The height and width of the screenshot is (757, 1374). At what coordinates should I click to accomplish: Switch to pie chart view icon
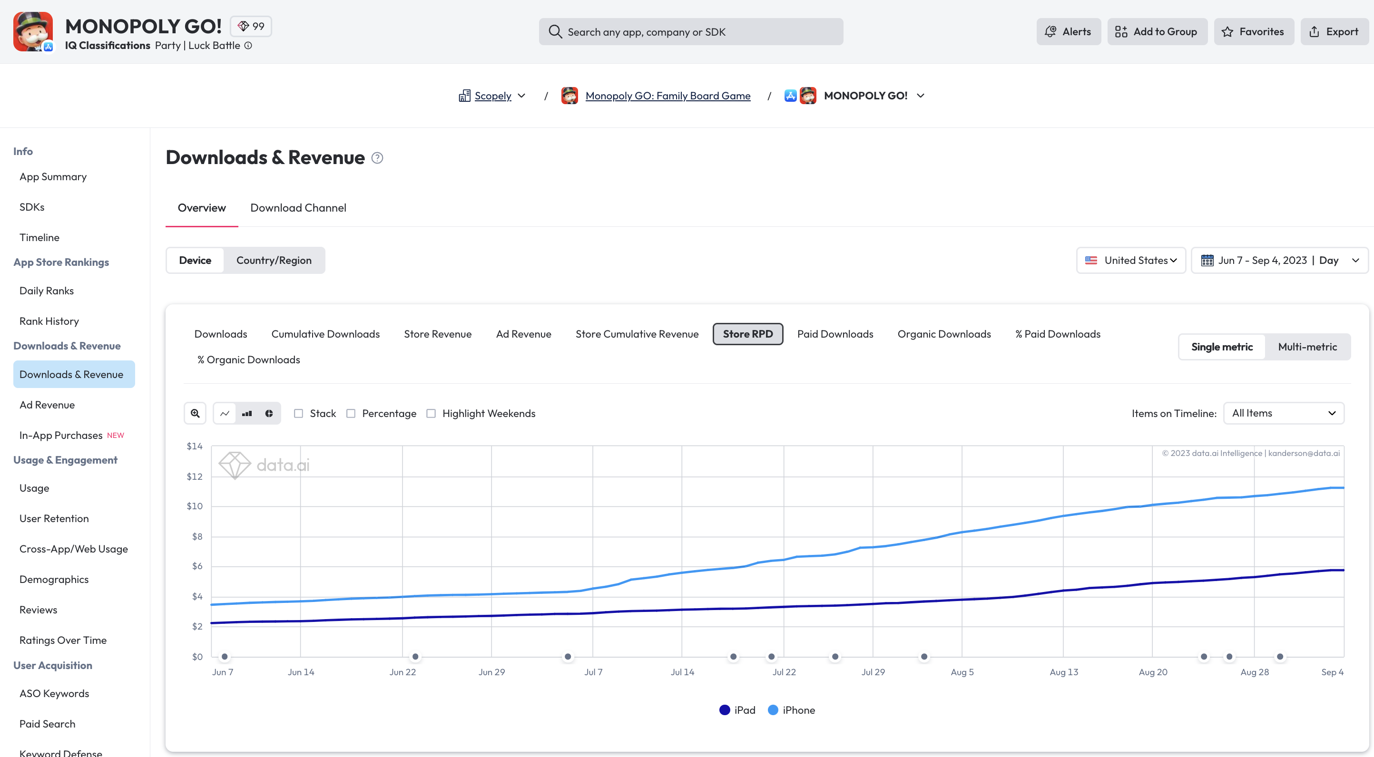(269, 413)
